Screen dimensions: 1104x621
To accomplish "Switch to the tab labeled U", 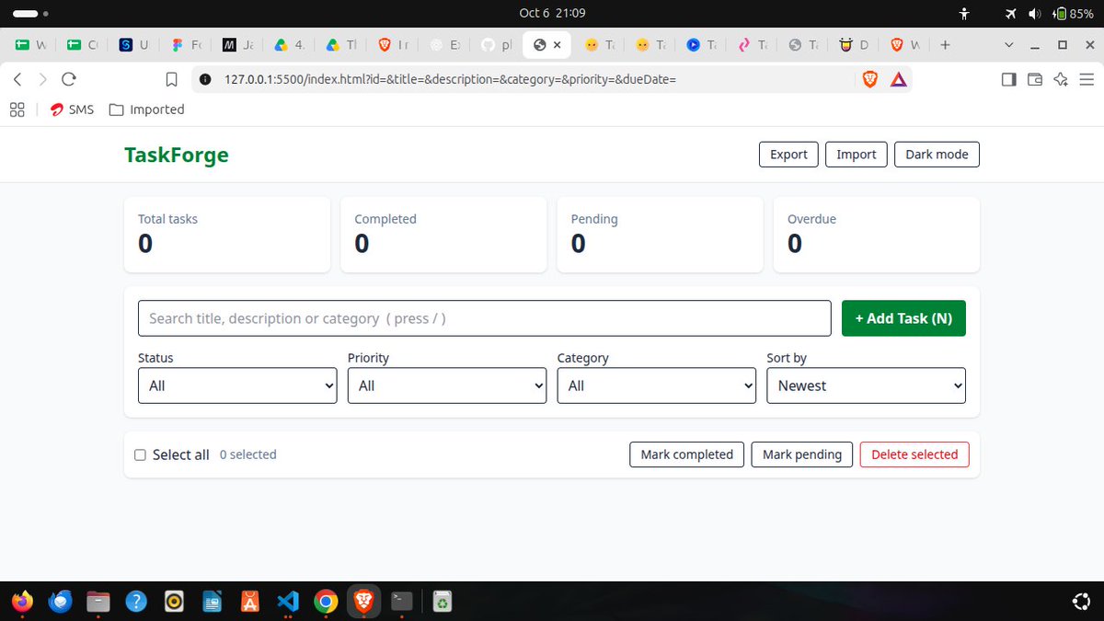I will coord(136,44).
